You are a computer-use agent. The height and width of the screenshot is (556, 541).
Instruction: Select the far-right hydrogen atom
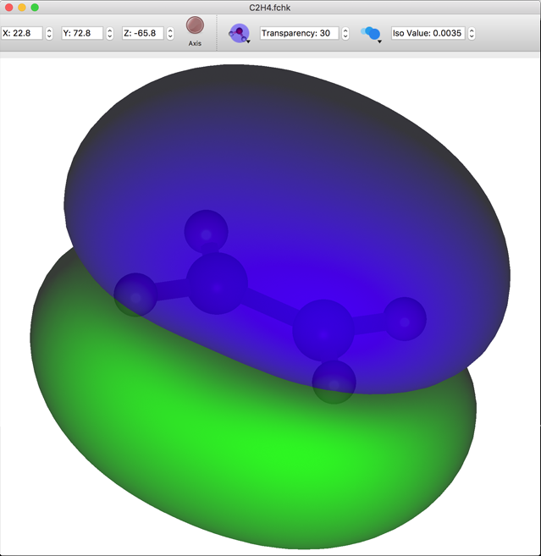405,318
